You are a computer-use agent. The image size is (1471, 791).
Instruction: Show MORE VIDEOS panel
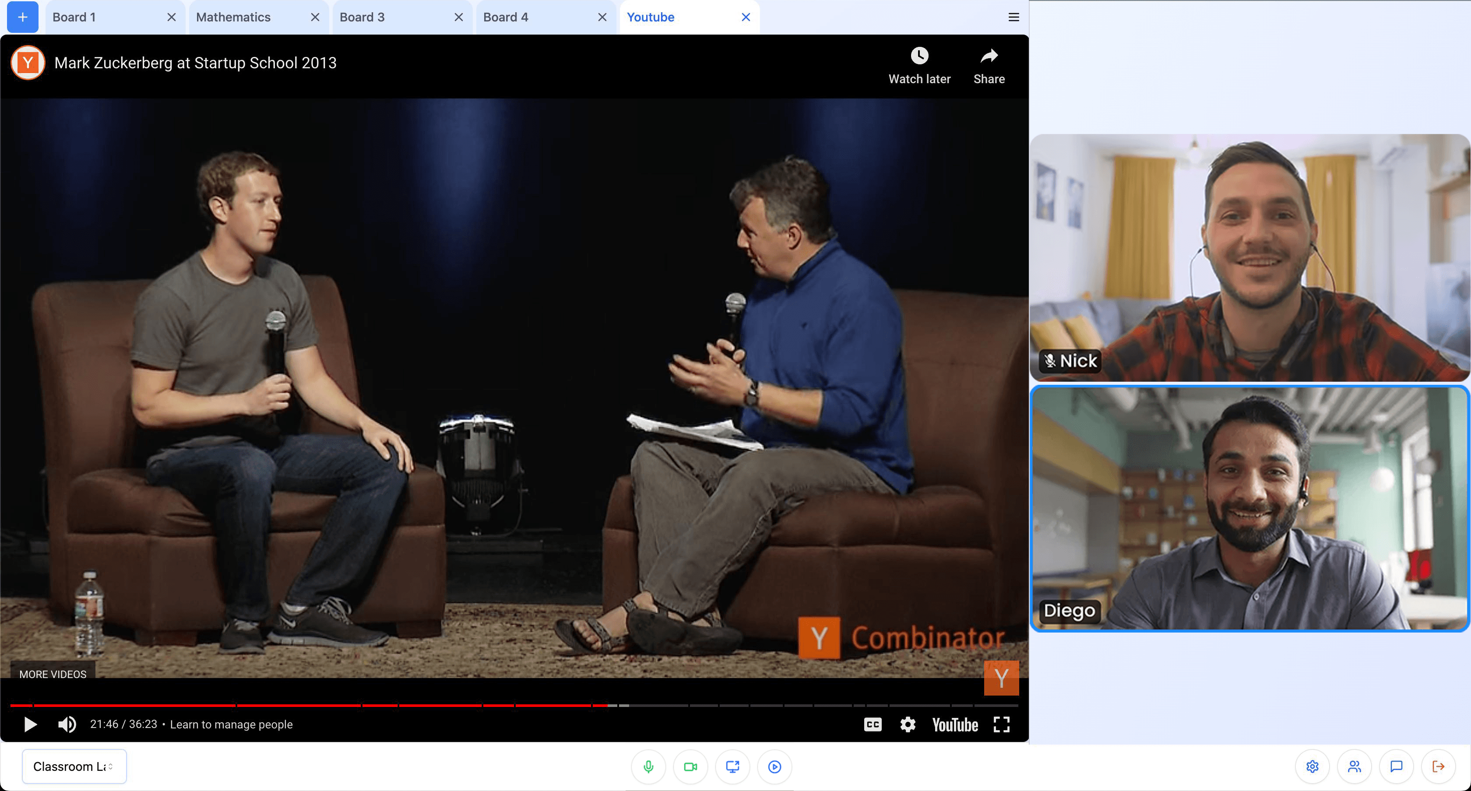(53, 674)
